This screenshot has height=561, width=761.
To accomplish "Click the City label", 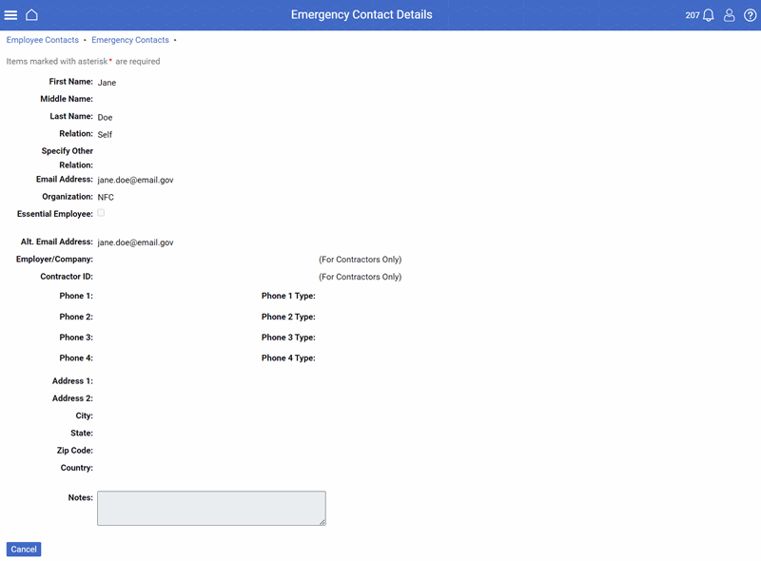I will 85,416.
